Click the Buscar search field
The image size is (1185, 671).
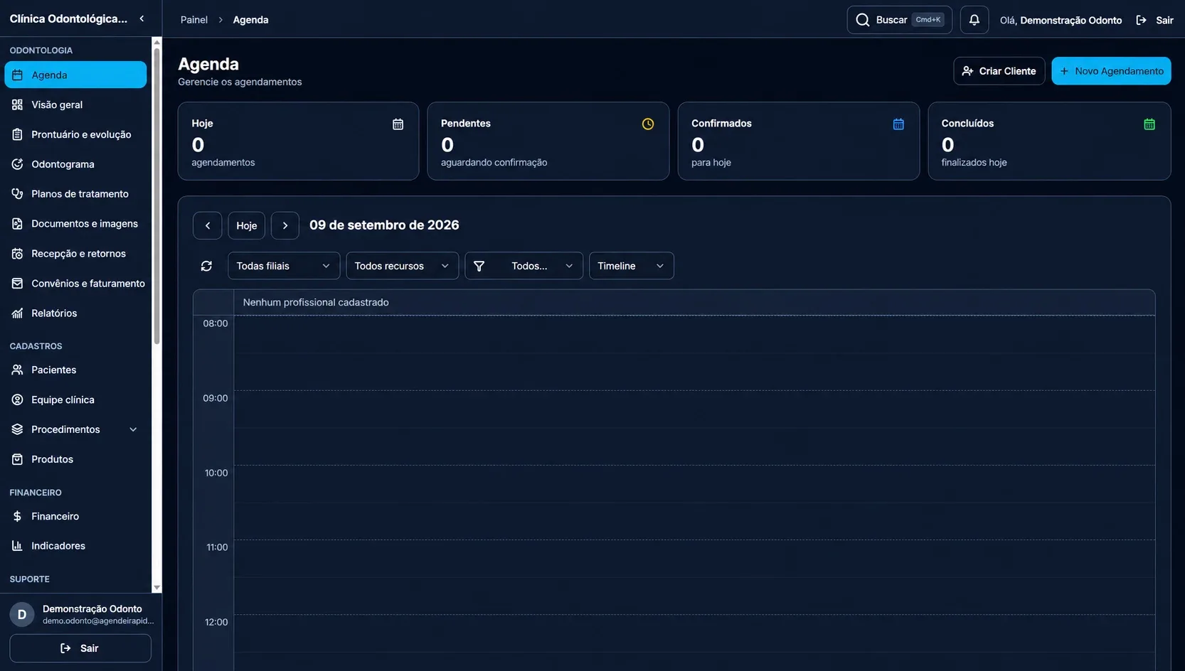click(899, 20)
